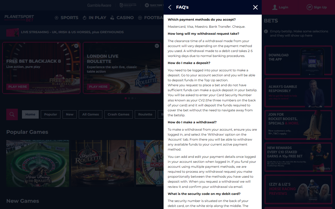Open the In Play menu
This screenshot has height=209, width=335.
point(94,18)
